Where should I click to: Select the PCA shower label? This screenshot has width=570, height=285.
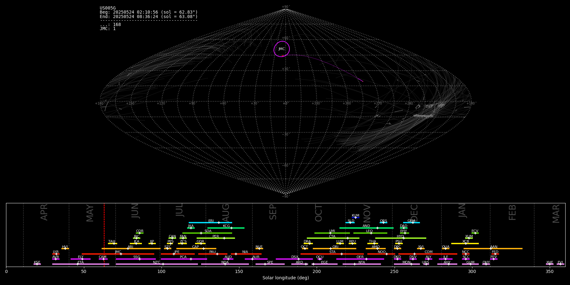(183, 257)
